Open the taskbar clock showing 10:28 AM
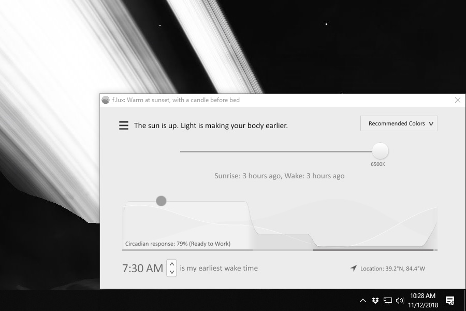The width and height of the screenshot is (466, 311). pos(423,300)
